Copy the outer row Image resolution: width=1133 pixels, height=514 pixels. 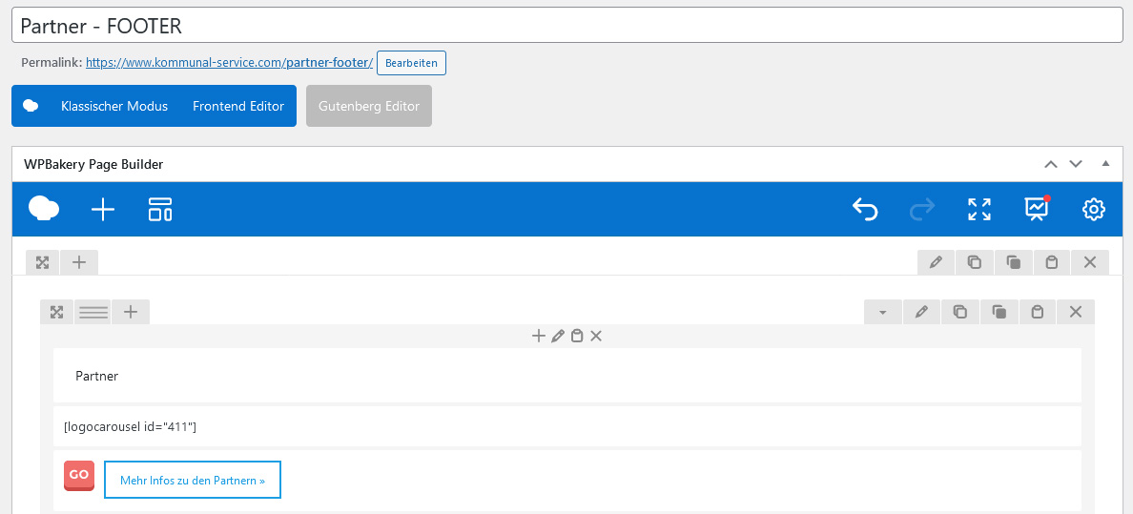point(975,262)
